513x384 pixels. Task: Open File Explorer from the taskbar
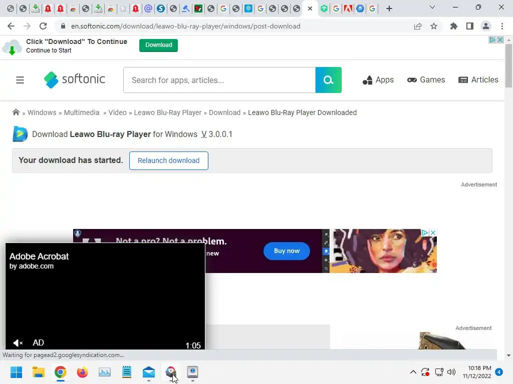click(x=38, y=372)
